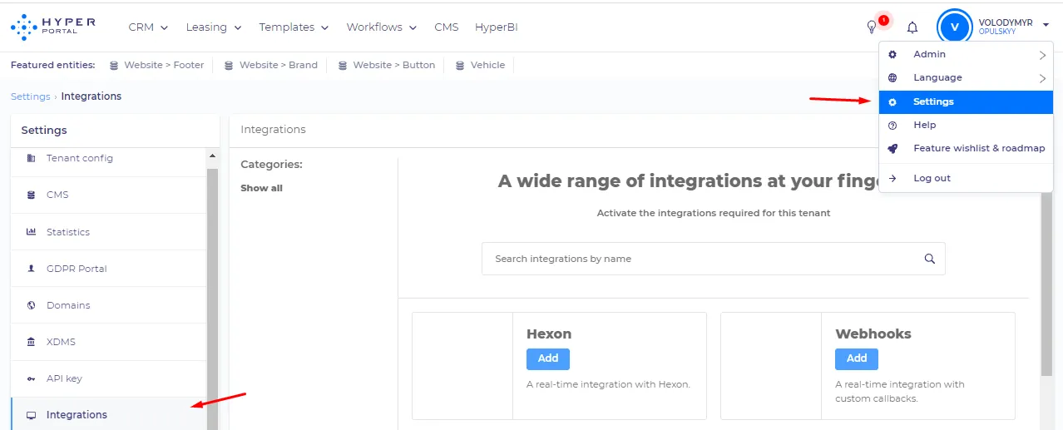
Task: Open XDMS settings
Action: click(109, 342)
